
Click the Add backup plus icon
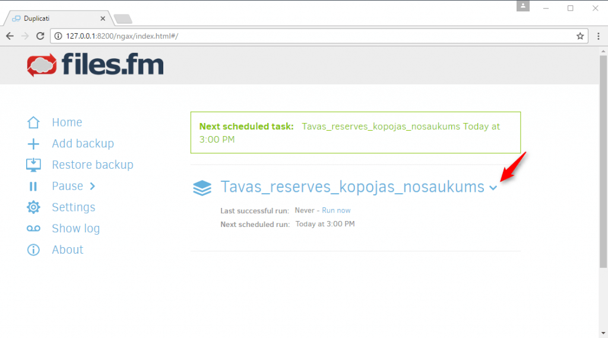tap(33, 144)
